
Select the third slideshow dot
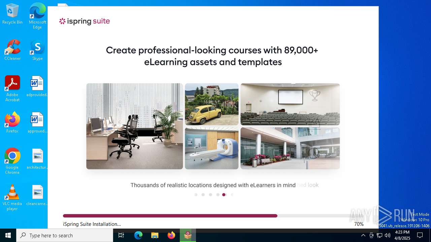[210, 195]
